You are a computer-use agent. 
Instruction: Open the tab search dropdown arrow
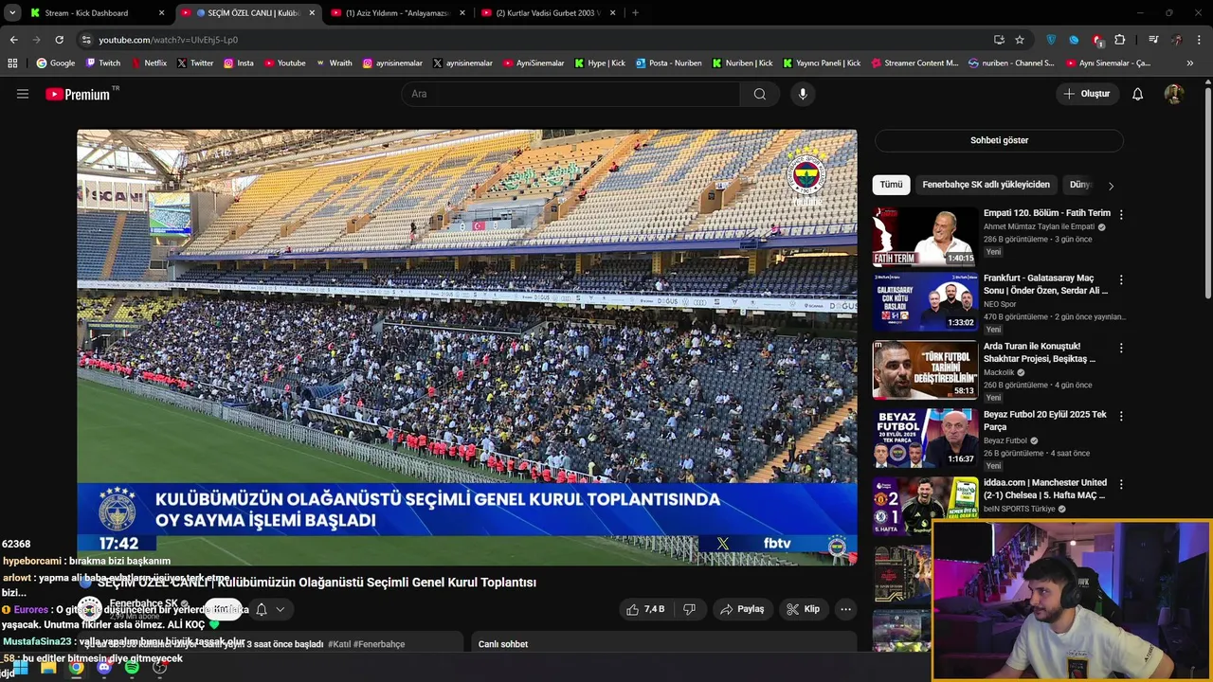[12, 13]
